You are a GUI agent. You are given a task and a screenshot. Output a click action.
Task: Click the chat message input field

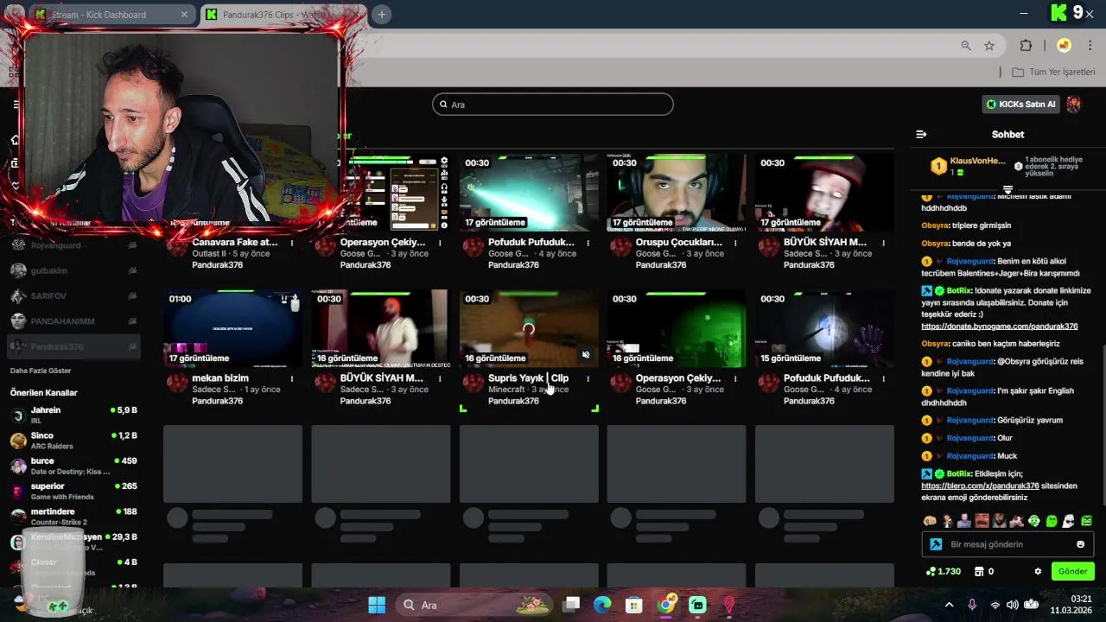click(1007, 544)
